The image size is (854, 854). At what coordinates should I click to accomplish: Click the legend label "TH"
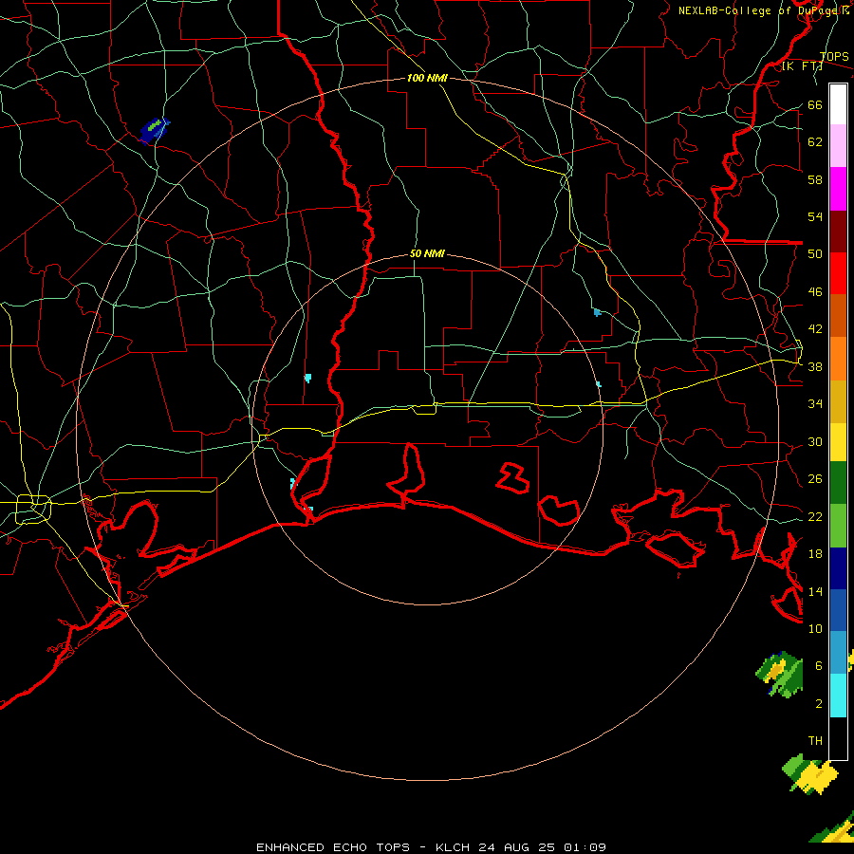coord(815,741)
